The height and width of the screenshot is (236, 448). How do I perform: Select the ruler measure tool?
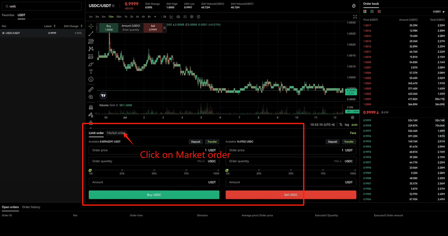point(91,89)
